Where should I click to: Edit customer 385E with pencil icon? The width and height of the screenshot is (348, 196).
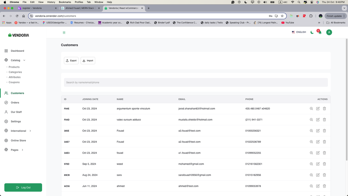click(318, 131)
